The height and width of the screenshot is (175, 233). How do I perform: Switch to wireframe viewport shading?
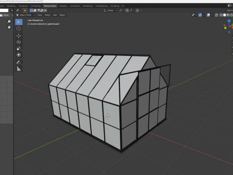click(x=221, y=15)
